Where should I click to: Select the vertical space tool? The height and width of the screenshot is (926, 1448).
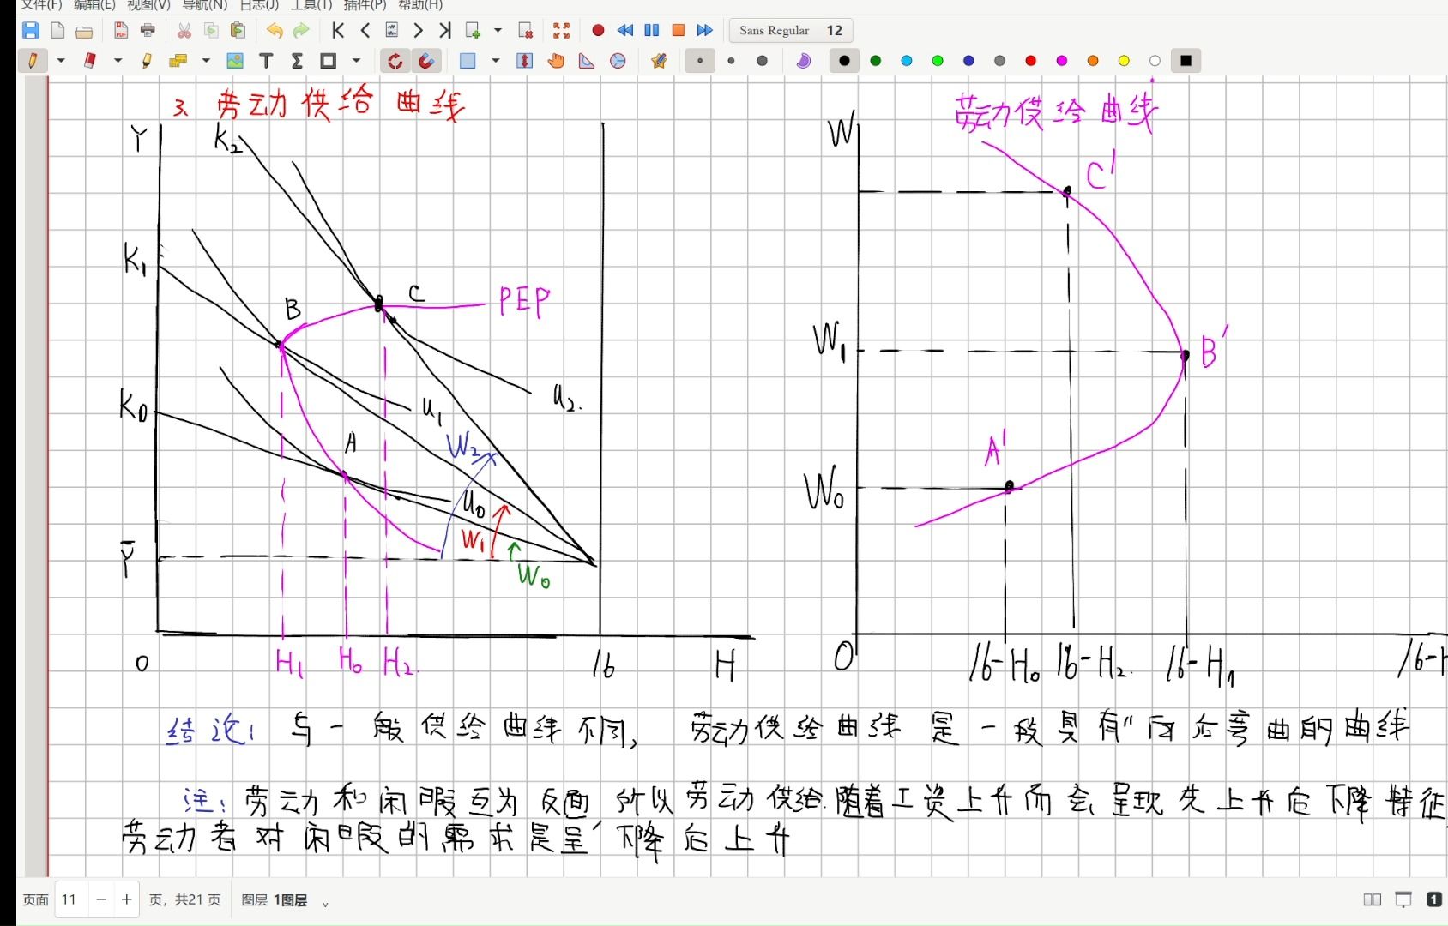525,61
